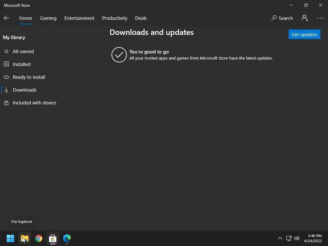This screenshot has height=246, width=328.
Task: Open Included with device
Action: tap(35, 103)
